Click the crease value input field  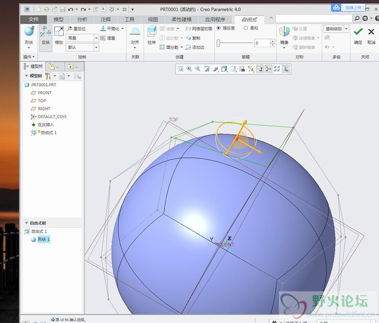point(262,43)
